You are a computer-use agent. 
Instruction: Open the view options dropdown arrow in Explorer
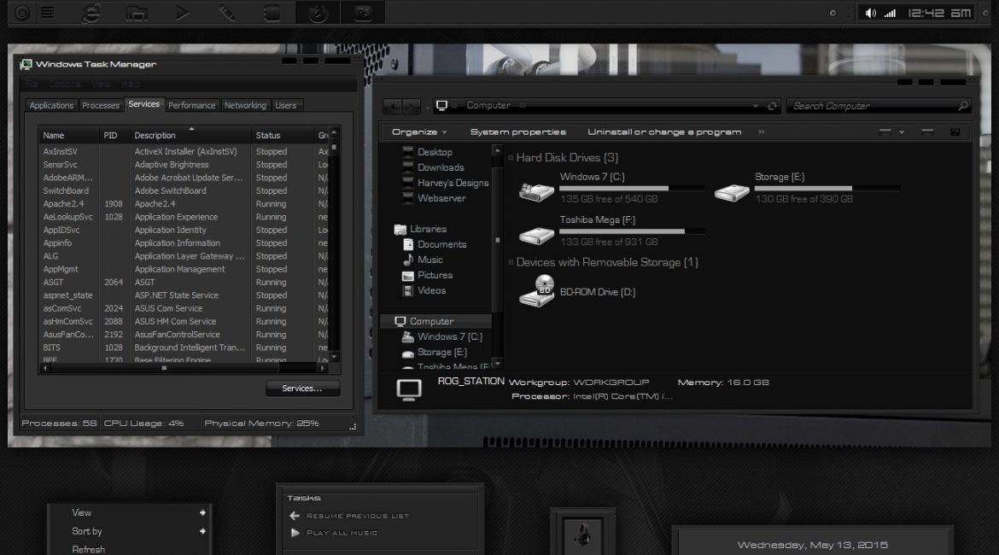(x=902, y=131)
